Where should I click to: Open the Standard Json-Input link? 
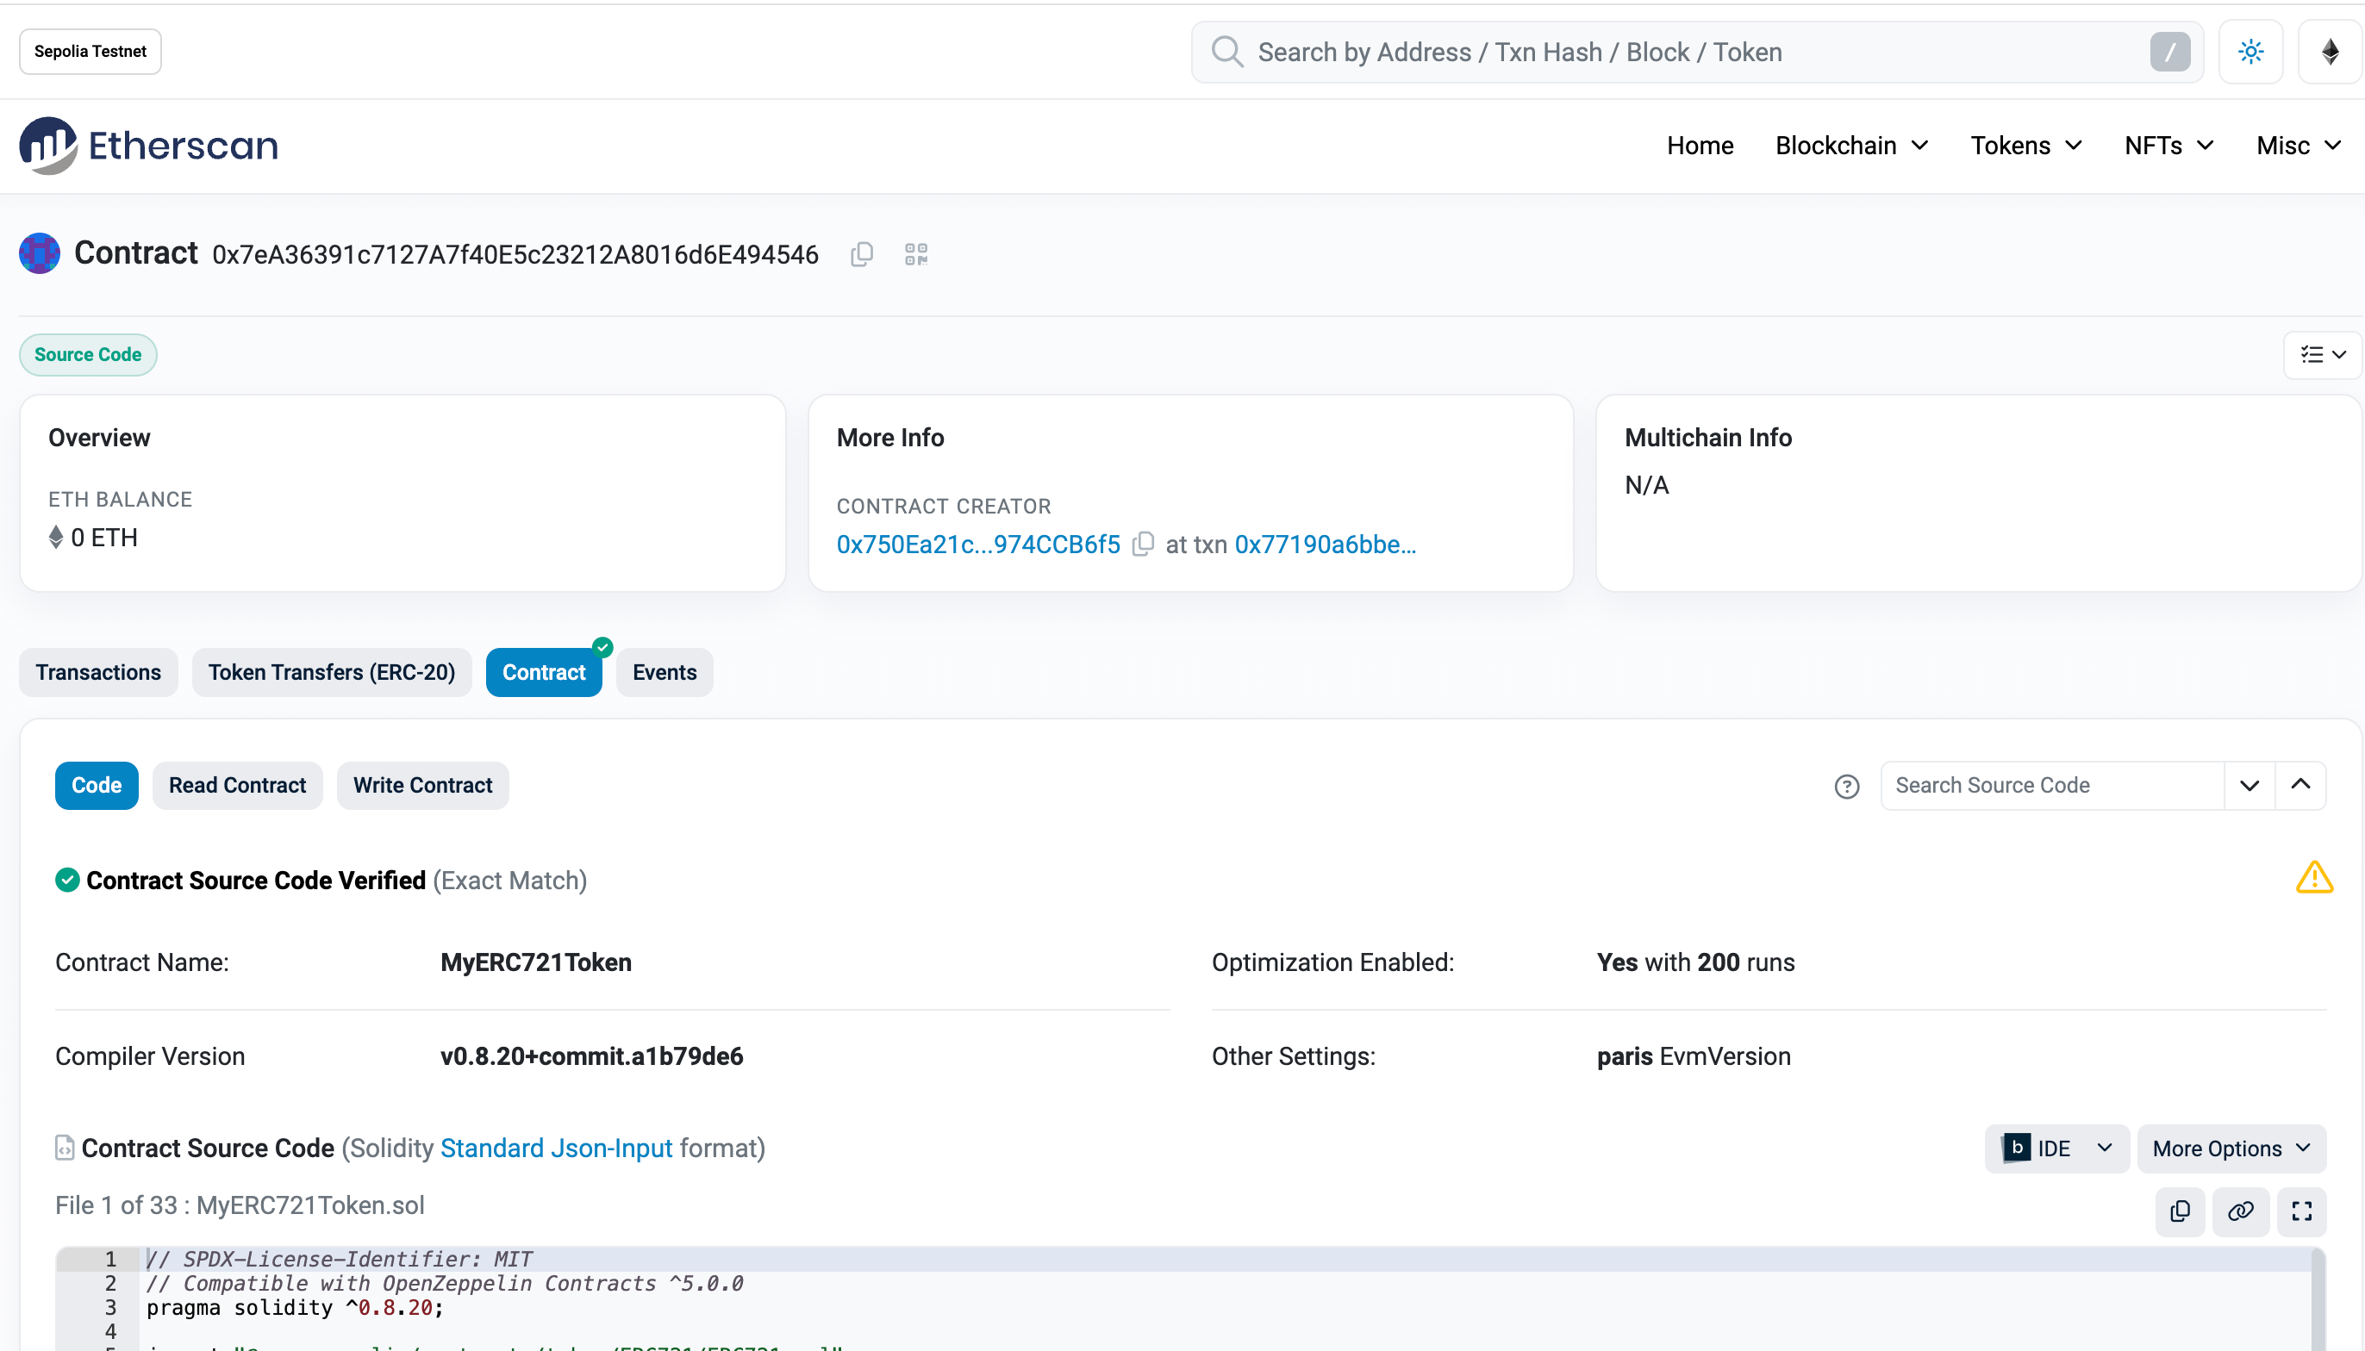(556, 1149)
